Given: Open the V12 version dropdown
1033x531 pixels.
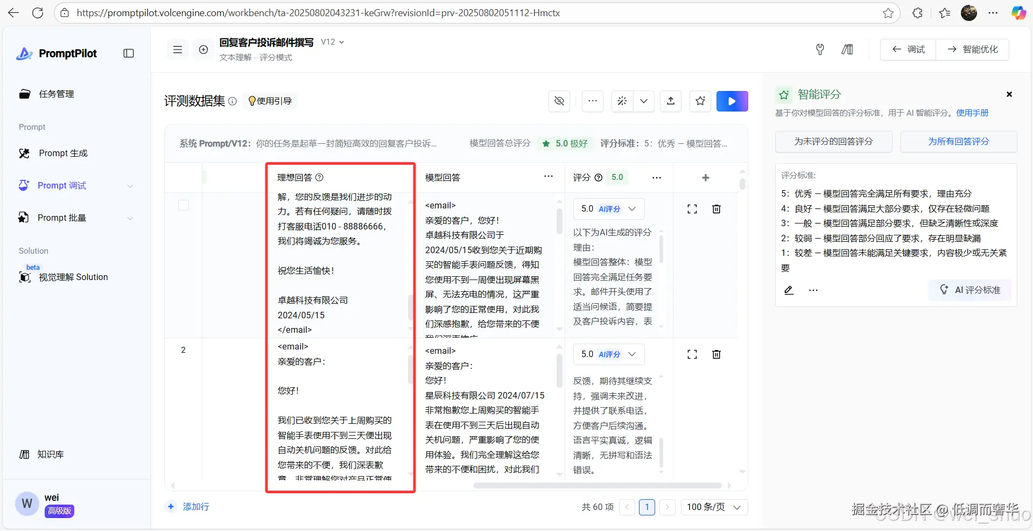Looking at the screenshot, I should coord(332,41).
